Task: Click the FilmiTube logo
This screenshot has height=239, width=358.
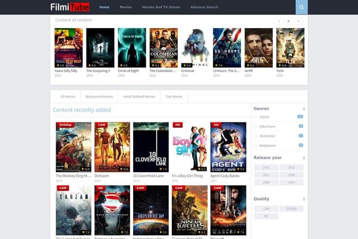Action: [x=70, y=7]
